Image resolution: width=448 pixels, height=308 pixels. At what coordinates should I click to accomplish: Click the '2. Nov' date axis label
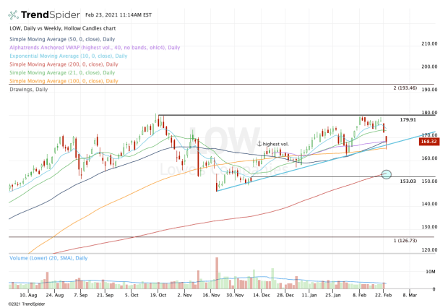point(184,295)
